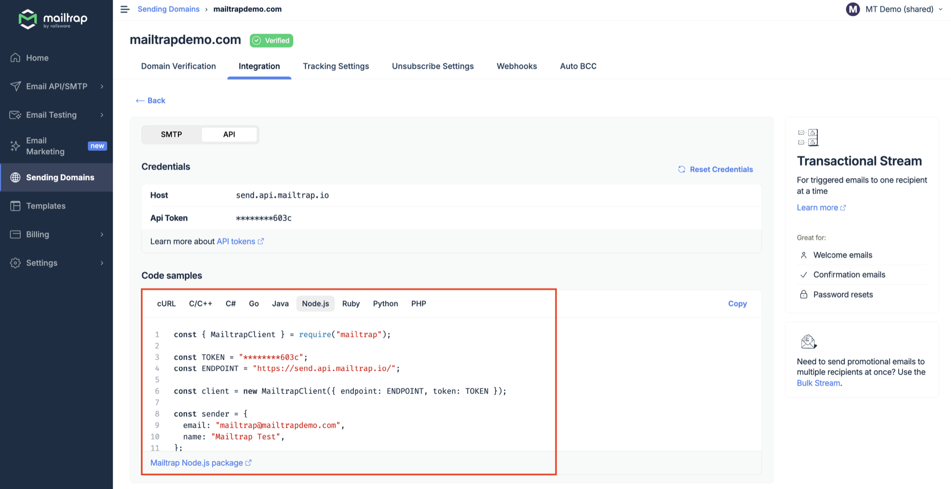Select Python code sample language
This screenshot has height=489, width=951.
[x=385, y=304]
